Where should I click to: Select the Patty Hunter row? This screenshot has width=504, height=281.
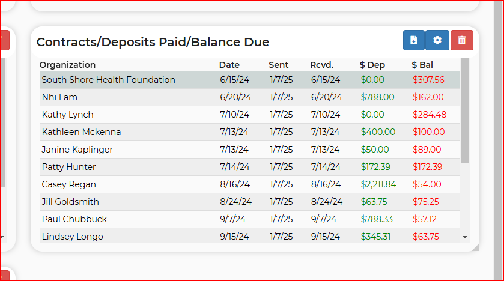250,167
